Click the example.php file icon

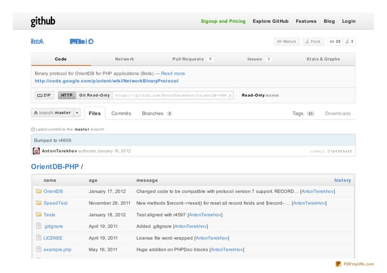[39, 249]
